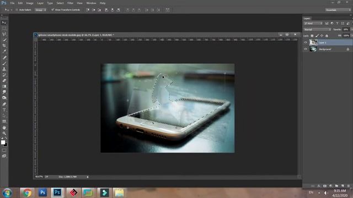Toggle lock image pixels brush icon
The width and height of the screenshot is (353, 198).
317,36
